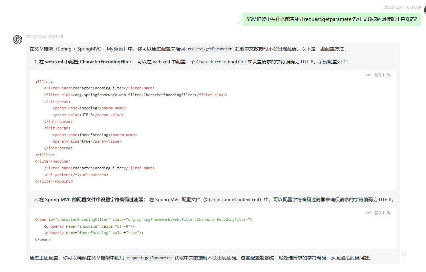Click the xml label on first code block

point(368,75)
